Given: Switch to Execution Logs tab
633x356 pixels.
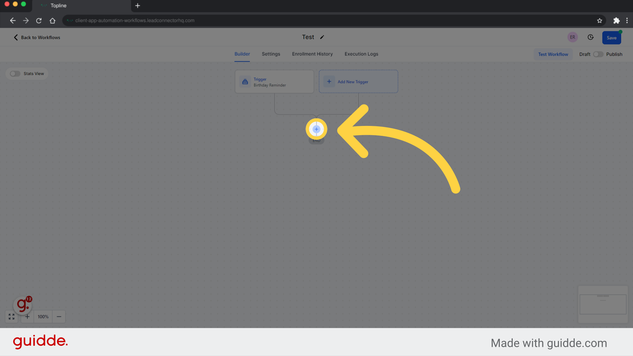Looking at the screenshot, I should (361, 54).
